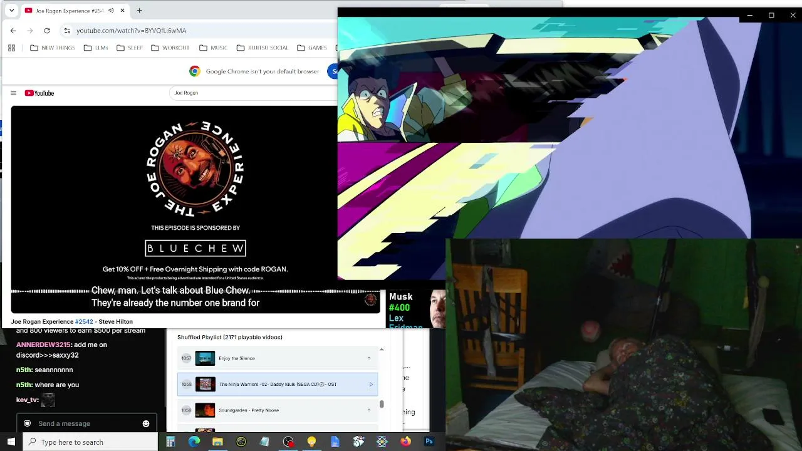Expand the Chrome tab search dropdown
802x451 pixels.
[x=11, y=11]
